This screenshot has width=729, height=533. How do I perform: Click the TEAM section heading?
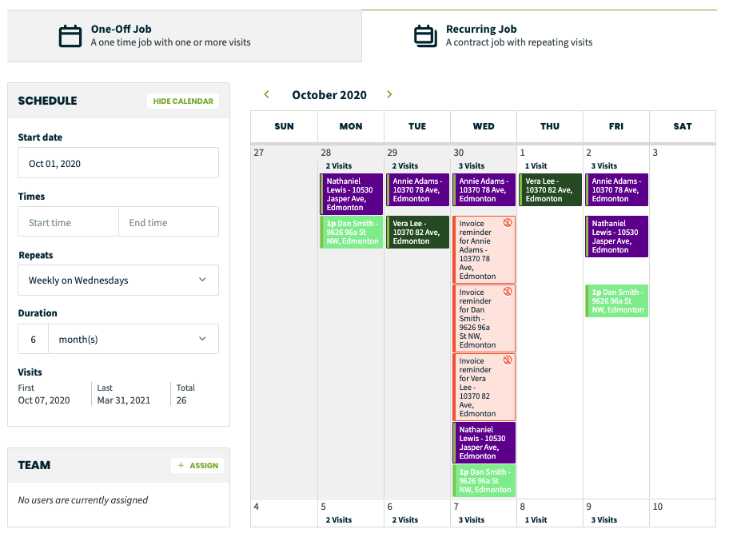coord(34,465)
